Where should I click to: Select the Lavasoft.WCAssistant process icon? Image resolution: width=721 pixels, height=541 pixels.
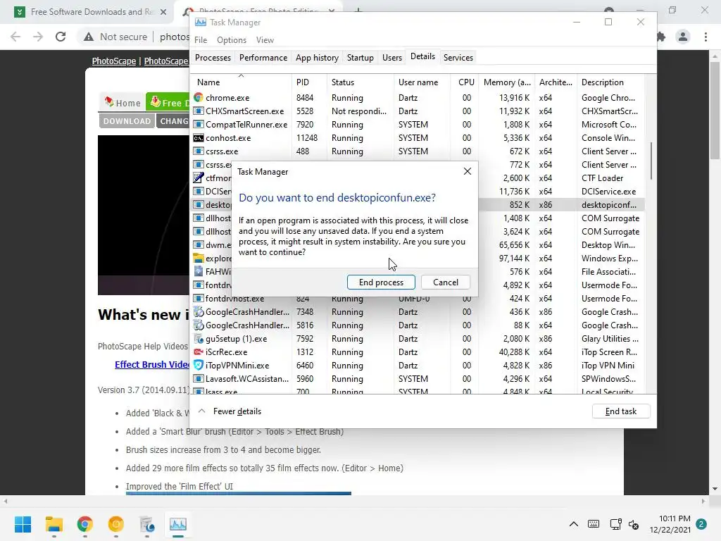(198, 378)
